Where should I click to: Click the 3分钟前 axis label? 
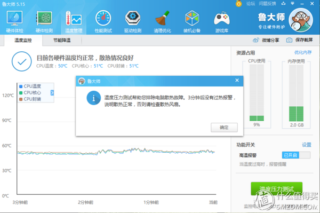20,202
